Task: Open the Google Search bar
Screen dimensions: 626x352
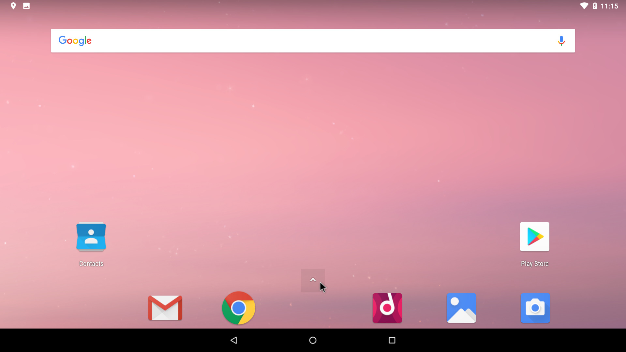Action: [313, 40]
